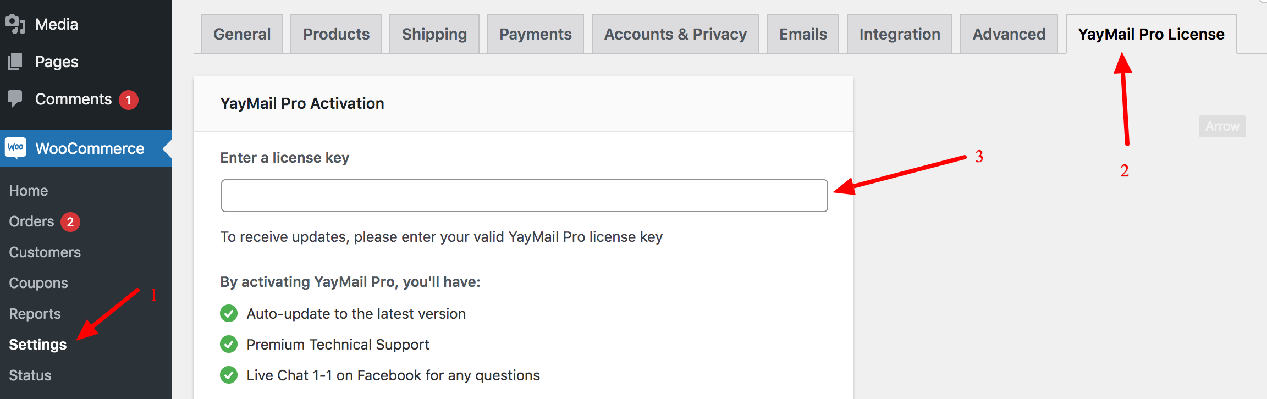Open the Emails tab
This screenshot has width=1267, height=399.
pos(803,34)
